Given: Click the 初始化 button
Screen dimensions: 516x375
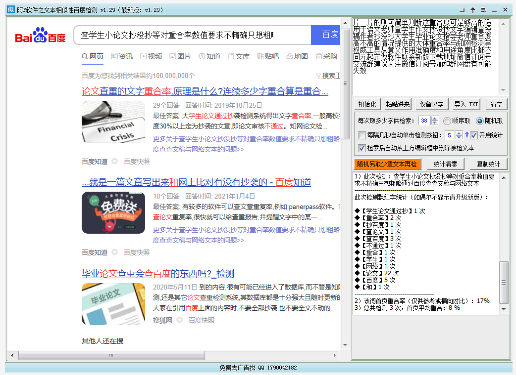Looking at the screenshot, I should 367,104.
